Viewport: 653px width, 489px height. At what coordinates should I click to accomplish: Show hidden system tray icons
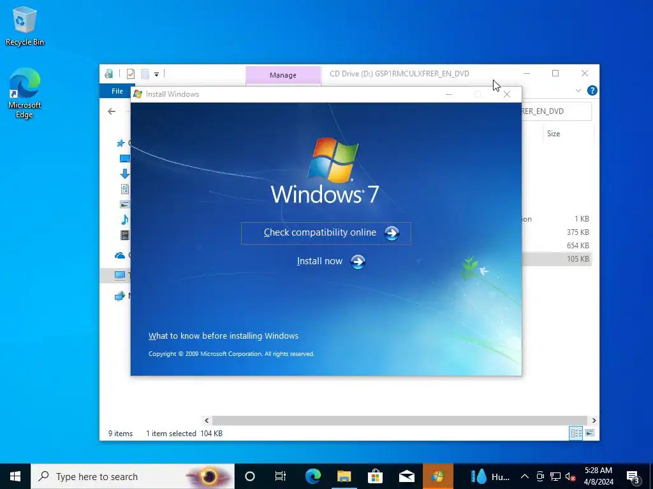coord(525,476)
